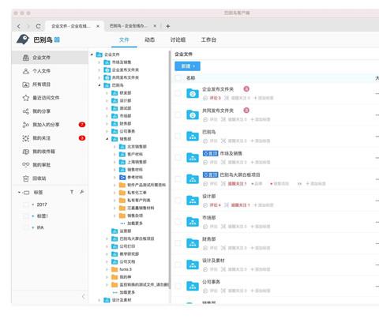Click the blue 新建 button

187,66
